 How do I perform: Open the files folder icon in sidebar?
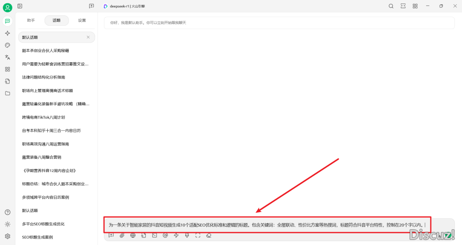coord(7,93)
